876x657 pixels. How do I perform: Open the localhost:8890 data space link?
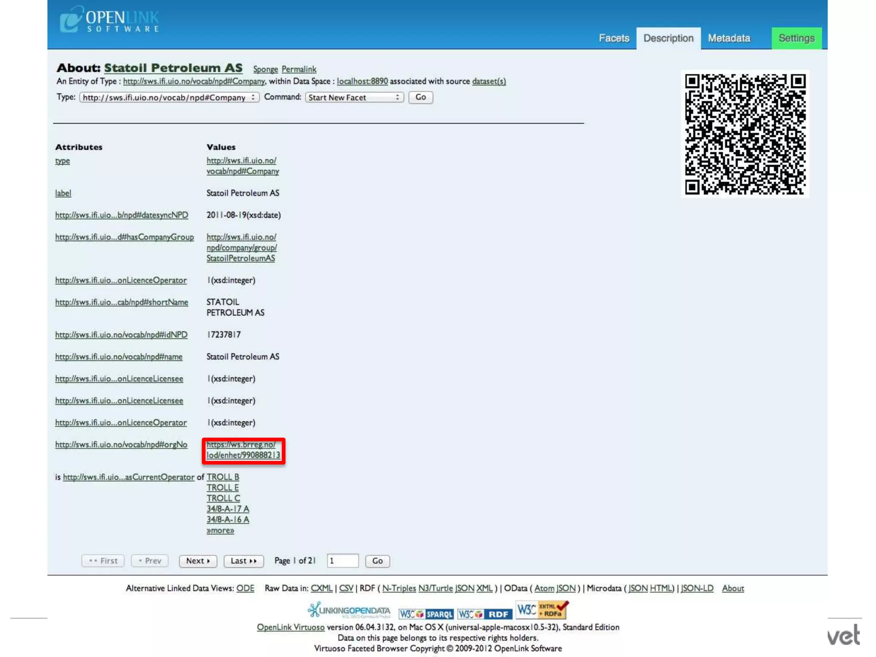362,81
